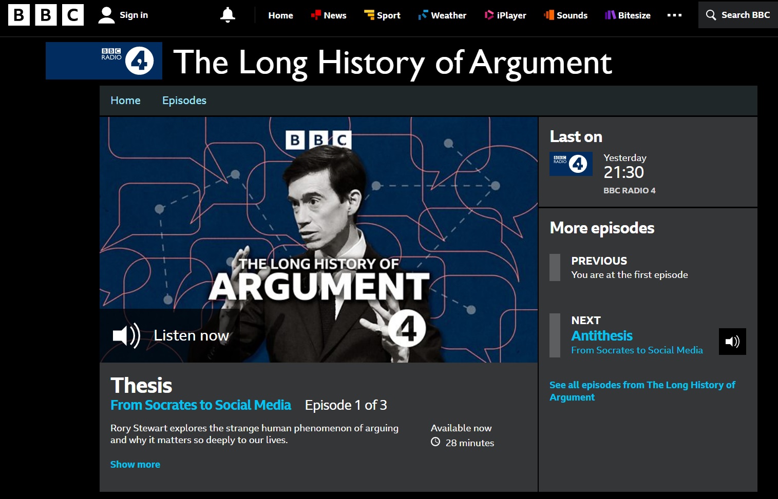Open Weather in the top navigation

click(442, 15)
